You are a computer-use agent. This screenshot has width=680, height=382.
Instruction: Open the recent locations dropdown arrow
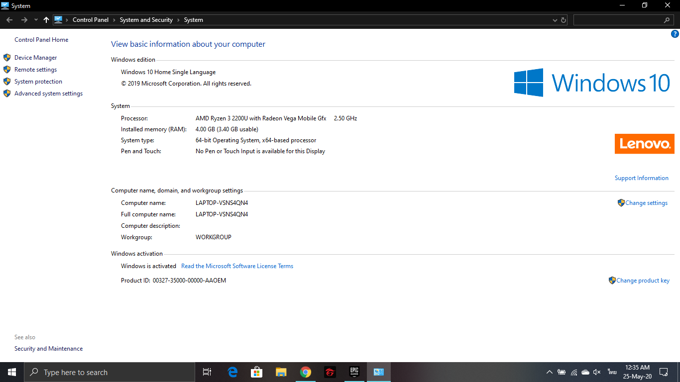pos(36,20)
